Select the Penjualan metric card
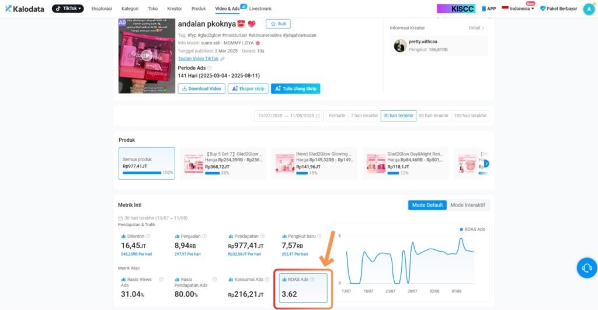This screenshot has width=598, height=310. click(195, 245)
